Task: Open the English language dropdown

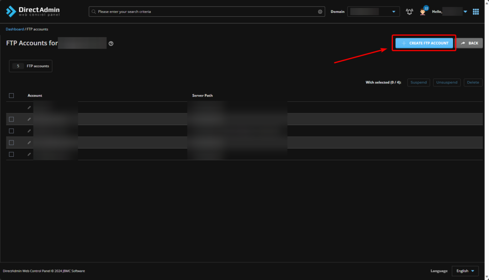Action: pyautogui.click(x=465, y=271)
